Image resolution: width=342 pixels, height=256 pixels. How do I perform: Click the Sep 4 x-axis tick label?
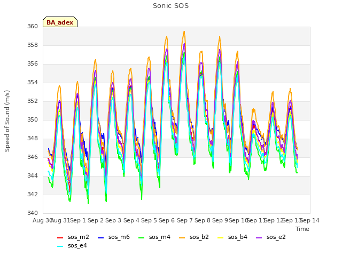point(131,220)
